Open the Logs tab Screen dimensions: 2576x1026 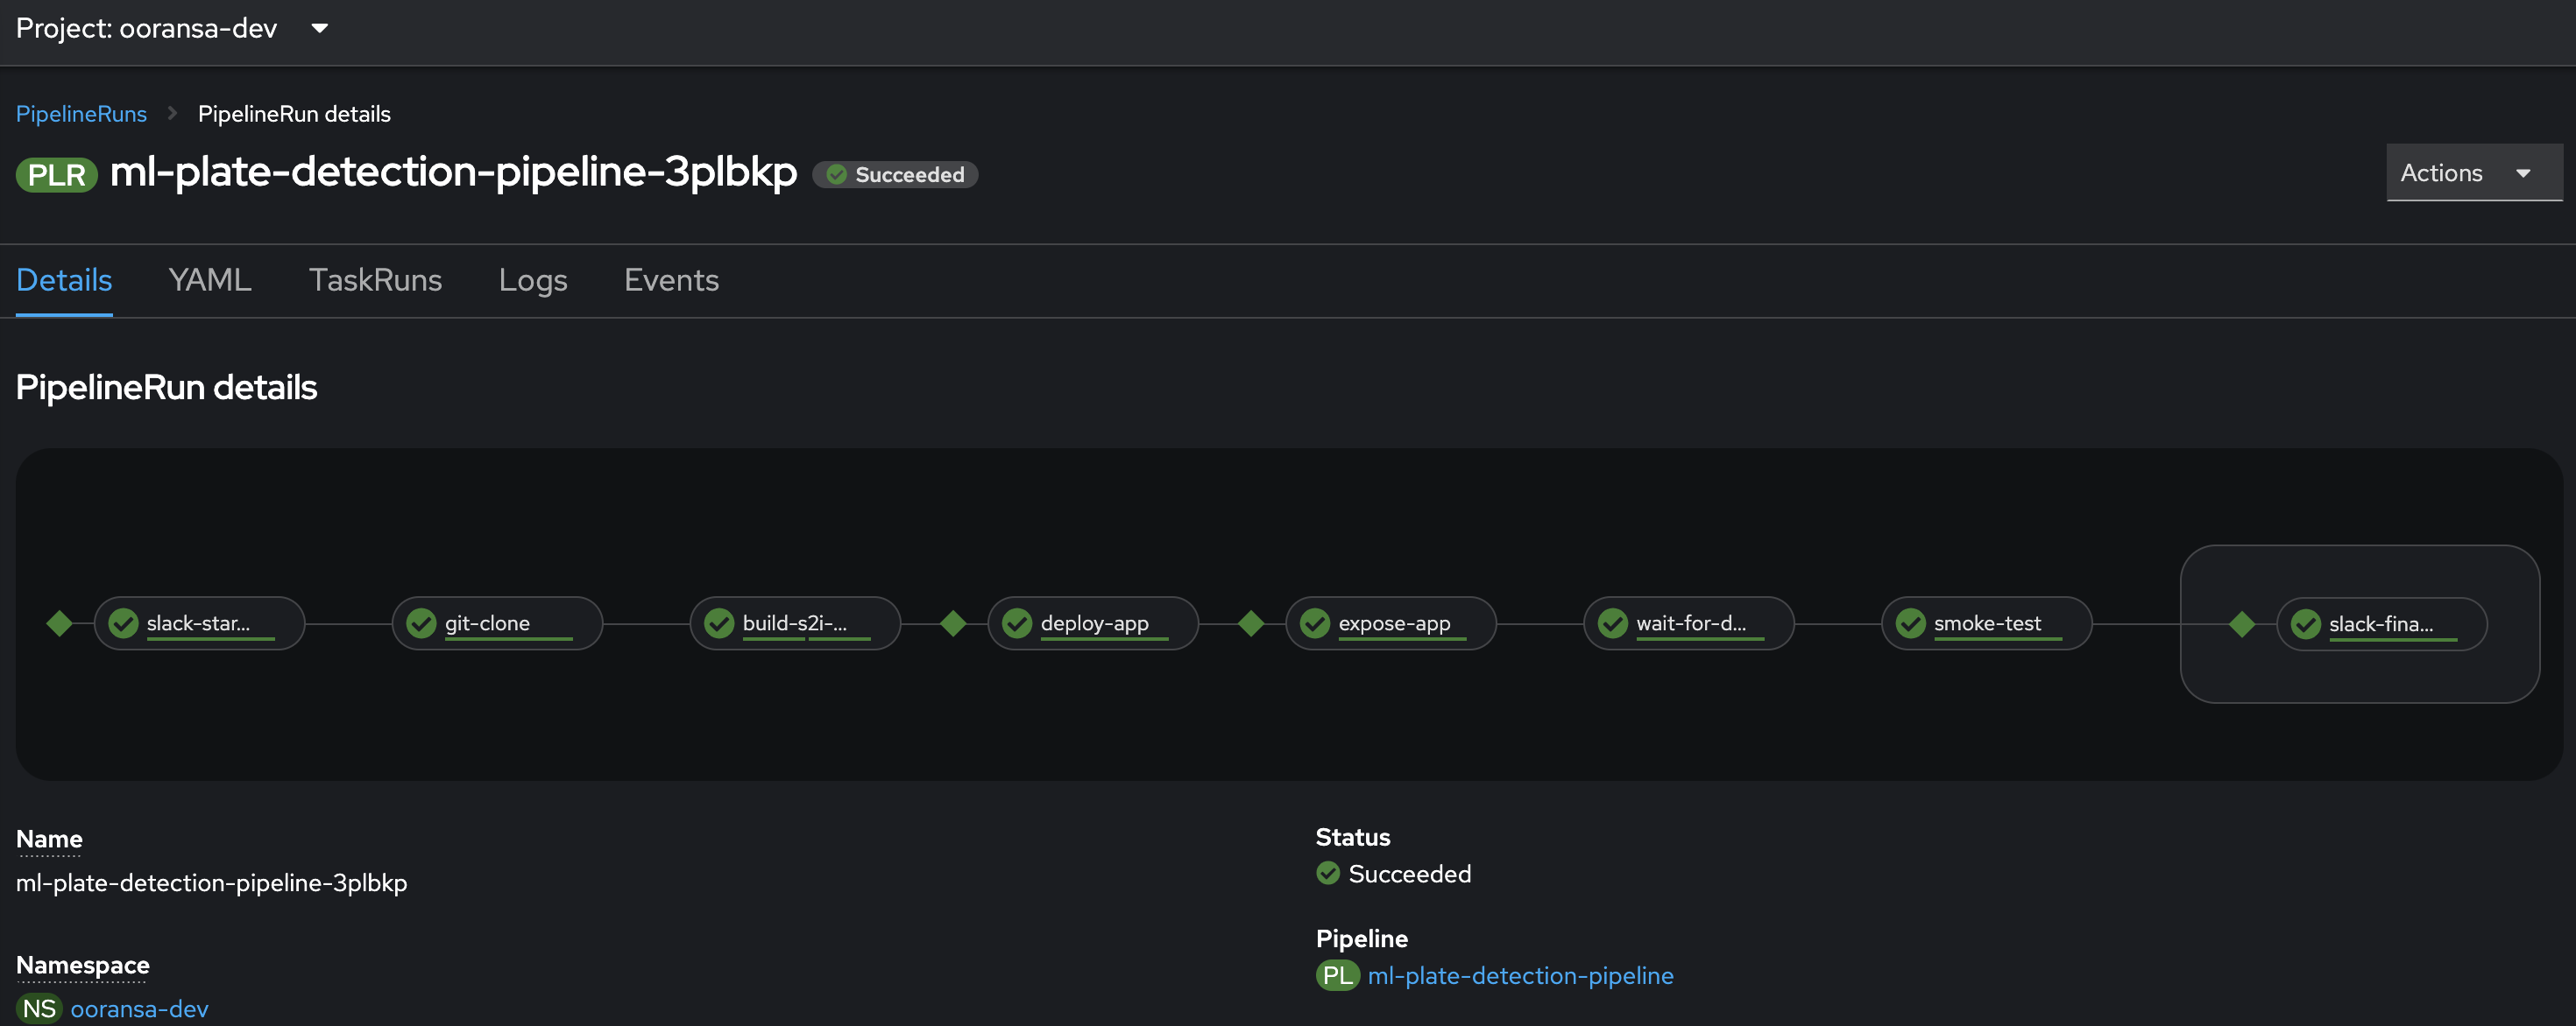(x=533, y=280)
